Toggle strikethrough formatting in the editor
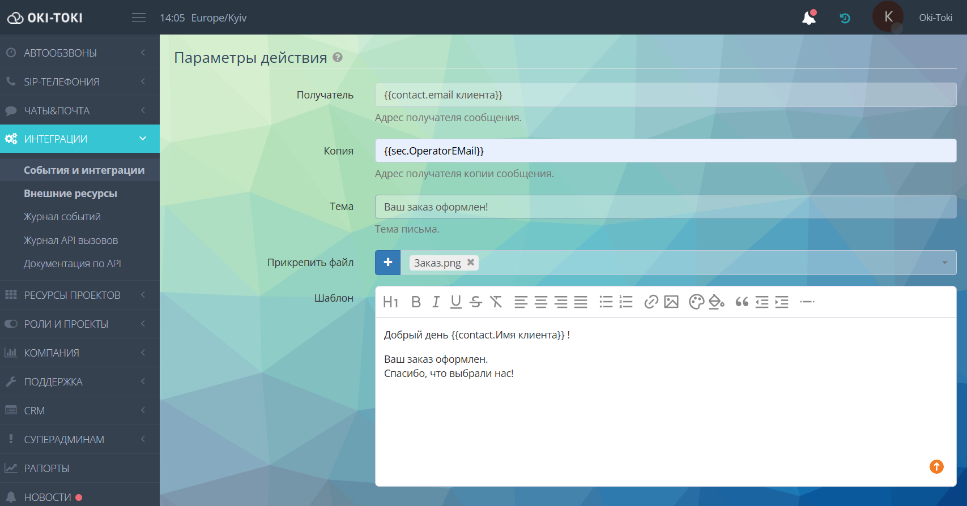 (476, 302)
